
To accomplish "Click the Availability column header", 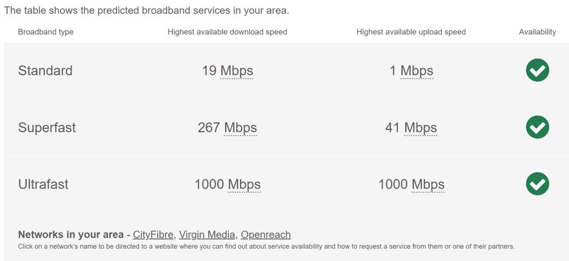I will click(x=537, y=32).
